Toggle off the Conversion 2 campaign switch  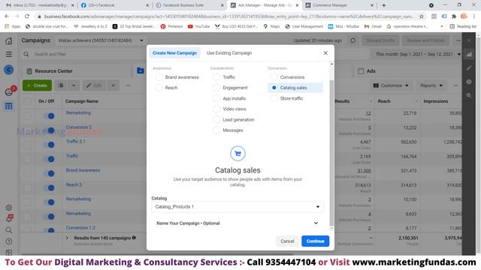tap(49, 130)
